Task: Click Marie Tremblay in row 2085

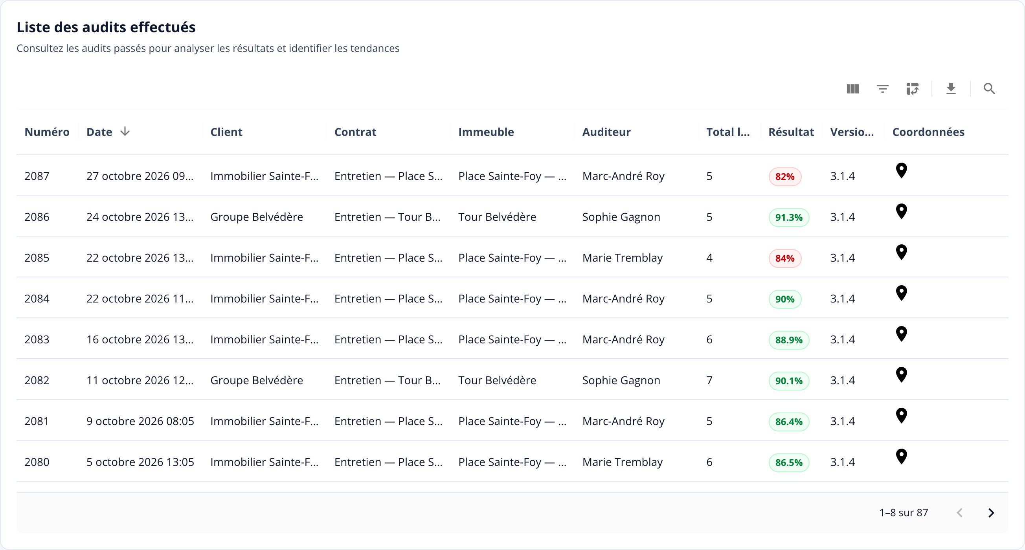Action: pos(622,258)
